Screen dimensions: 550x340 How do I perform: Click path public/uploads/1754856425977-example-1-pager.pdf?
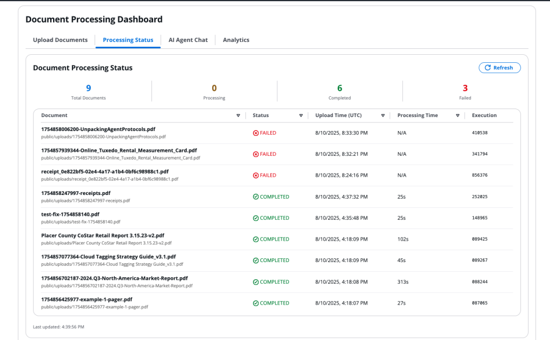click(x=95, y=307)
